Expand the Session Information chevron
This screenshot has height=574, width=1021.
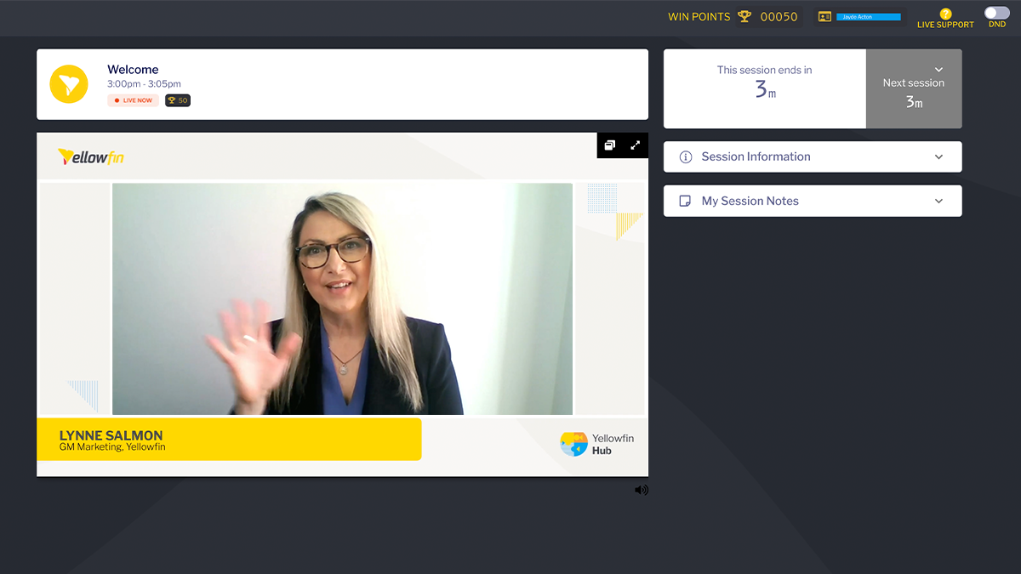938,156
